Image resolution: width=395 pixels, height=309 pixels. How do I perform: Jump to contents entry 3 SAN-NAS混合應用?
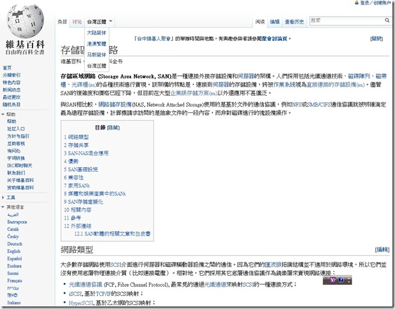86,153
